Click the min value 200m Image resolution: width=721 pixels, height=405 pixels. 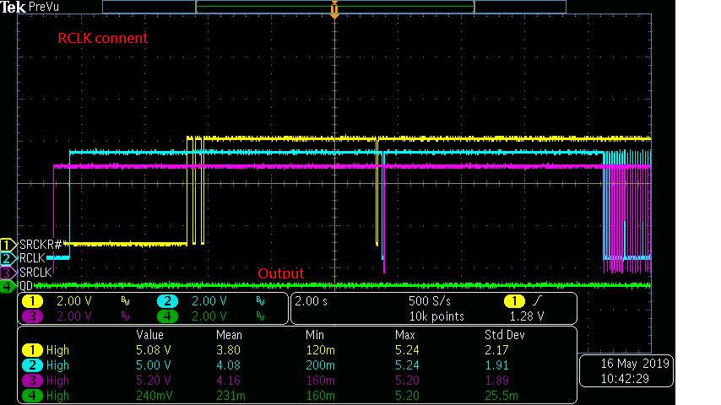click(x=321, y=365)
